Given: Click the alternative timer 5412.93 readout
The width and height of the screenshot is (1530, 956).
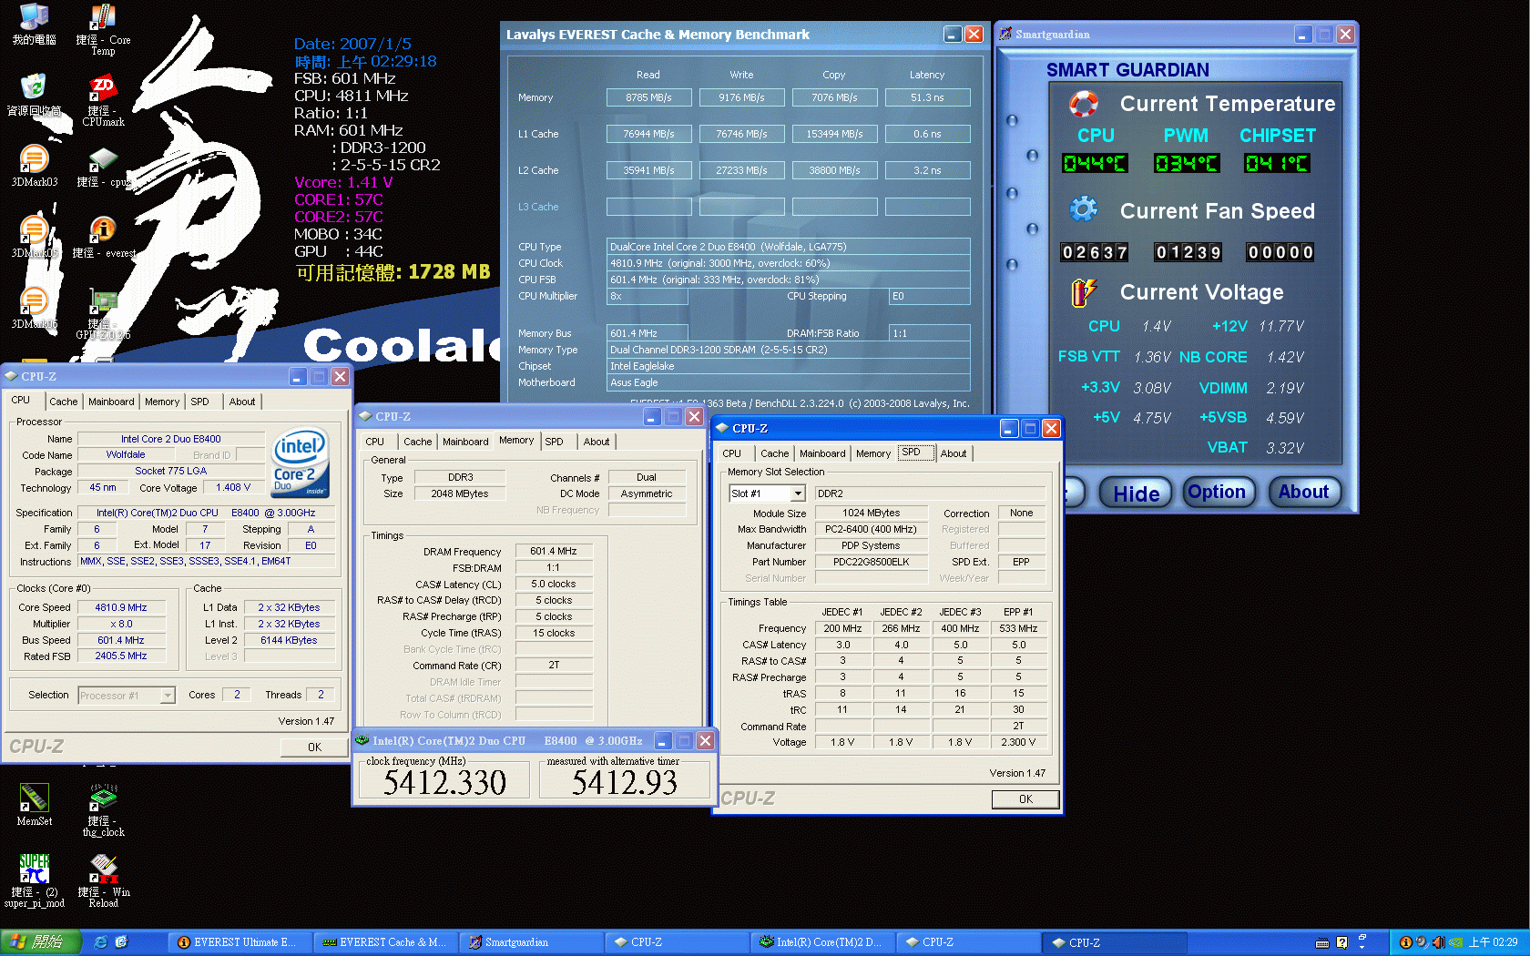Looking at the screenshot, I should click(x=625, y=782).
